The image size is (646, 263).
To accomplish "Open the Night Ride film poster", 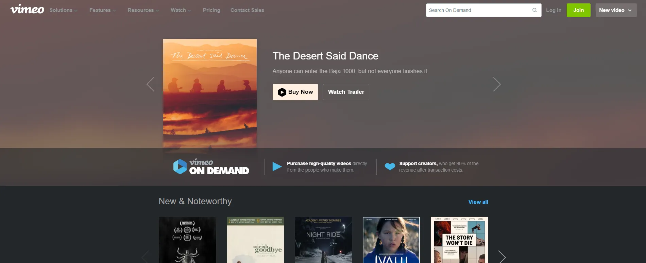I will tap(323, 240).
